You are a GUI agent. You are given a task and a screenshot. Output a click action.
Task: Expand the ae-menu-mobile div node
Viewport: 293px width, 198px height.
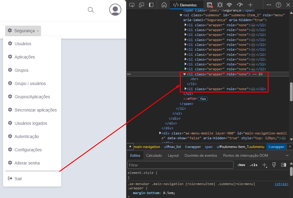(x=160, y=133)
